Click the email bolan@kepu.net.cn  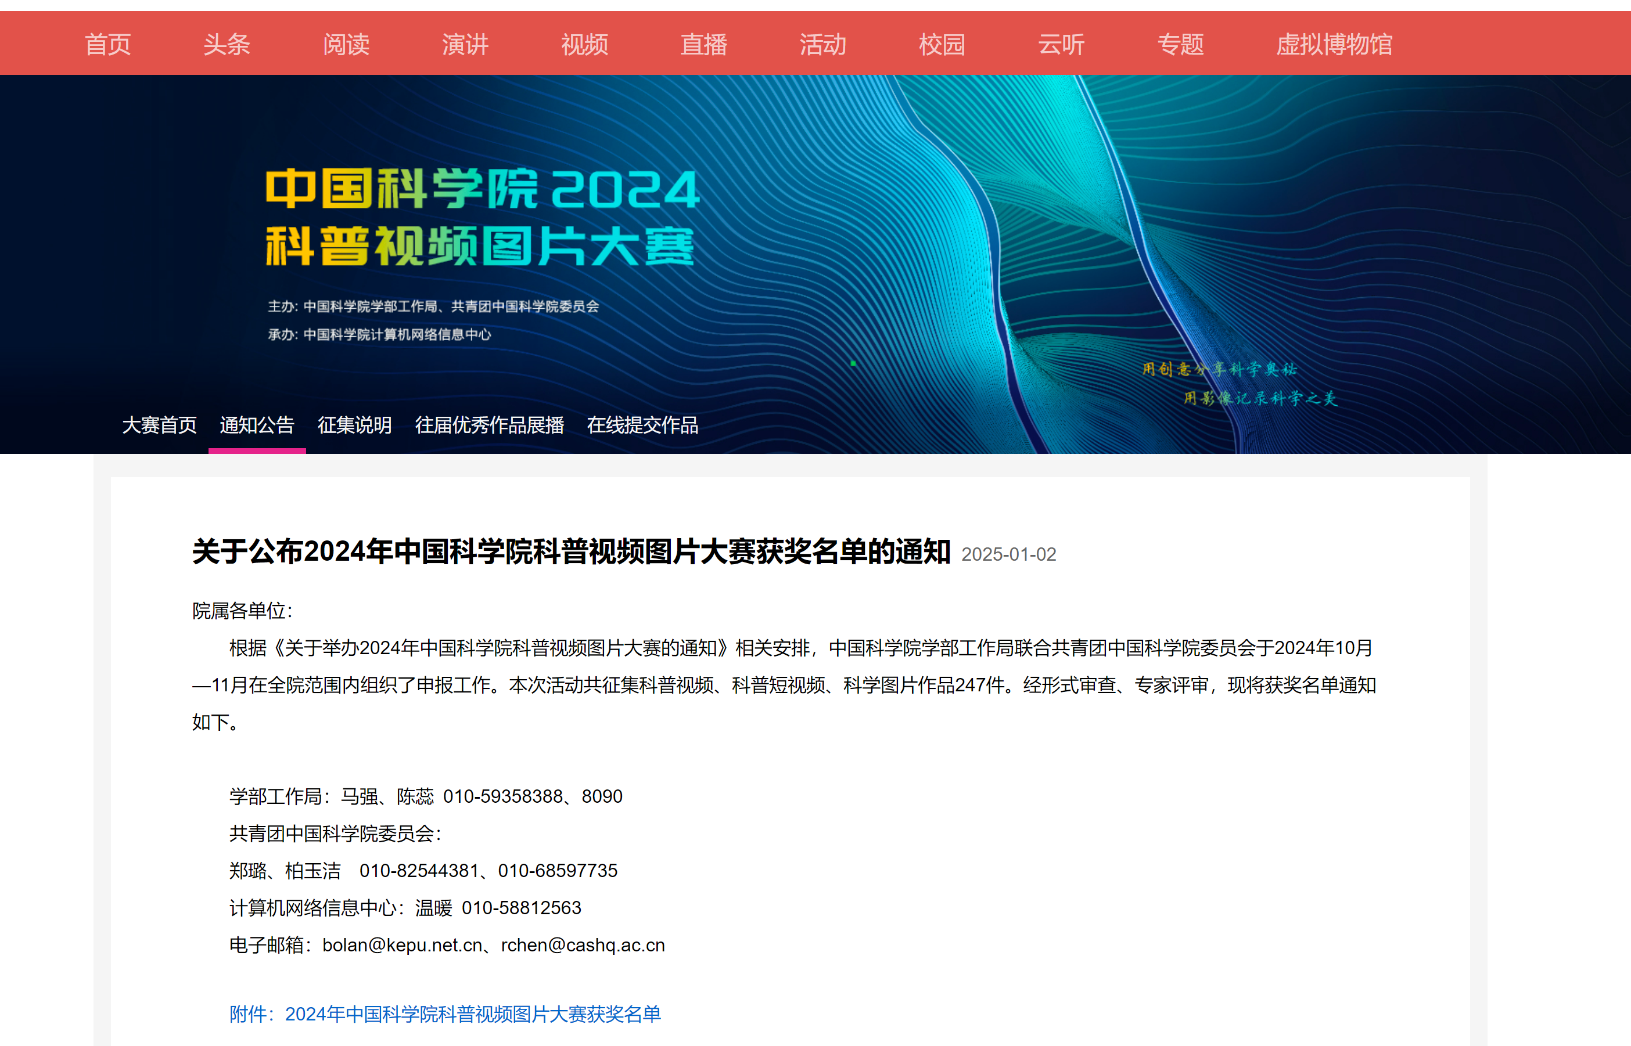tap(403, 946)
